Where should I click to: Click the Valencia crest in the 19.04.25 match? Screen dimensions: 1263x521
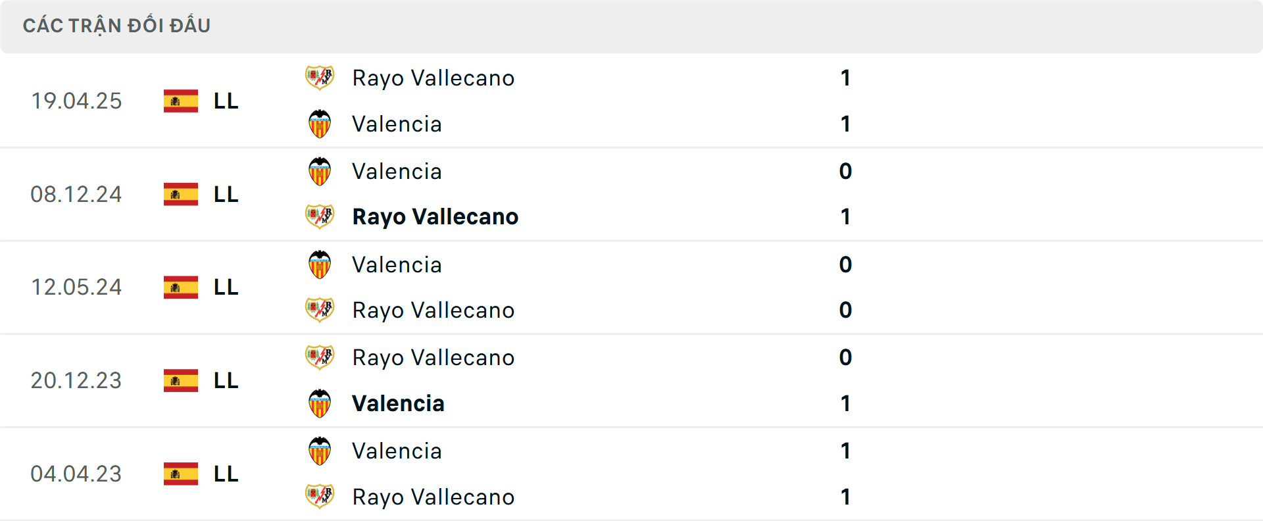[320, 124]
